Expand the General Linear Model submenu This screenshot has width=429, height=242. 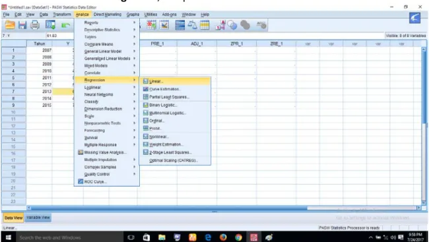click(107, 51)
